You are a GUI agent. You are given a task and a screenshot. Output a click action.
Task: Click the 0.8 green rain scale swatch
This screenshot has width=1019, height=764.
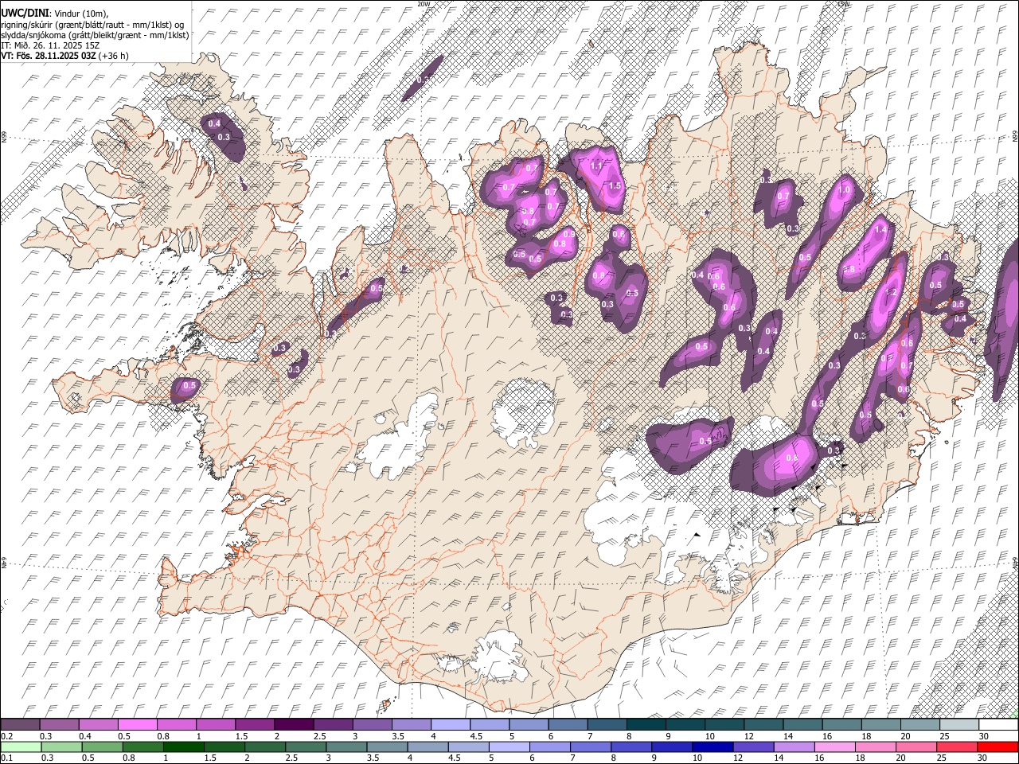tap(143, 746)
